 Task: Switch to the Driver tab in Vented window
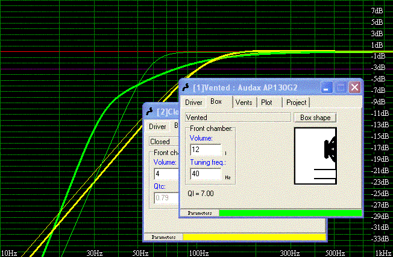pos(193,103)
